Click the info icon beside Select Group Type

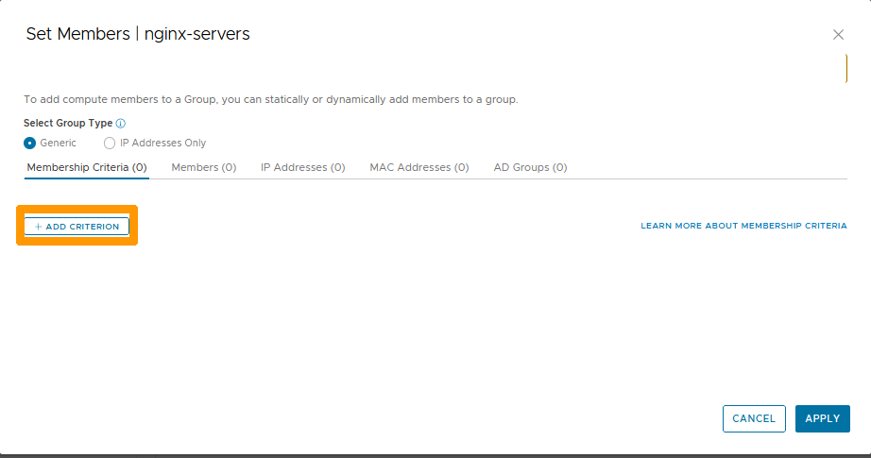[121, 124]
